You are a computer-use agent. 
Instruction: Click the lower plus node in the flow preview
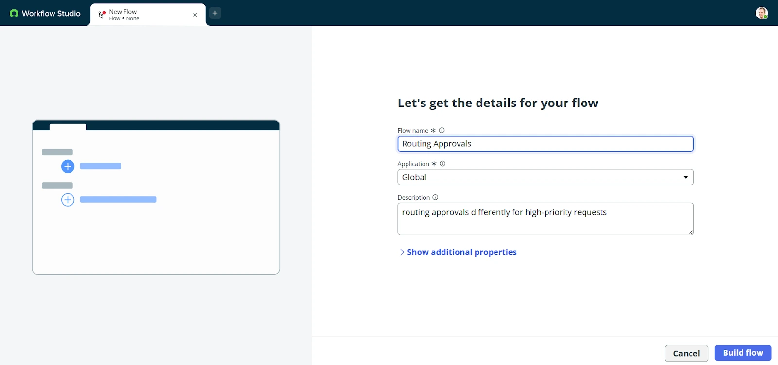coord(68,199)
